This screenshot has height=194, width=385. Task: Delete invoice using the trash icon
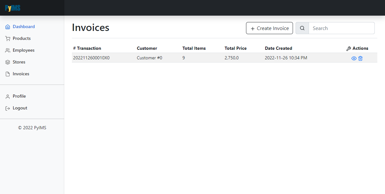360,58
